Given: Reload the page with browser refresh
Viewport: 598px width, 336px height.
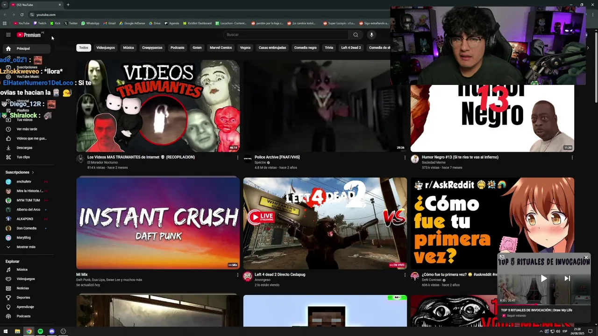Looking at the screenshot, I should (21, 14).
